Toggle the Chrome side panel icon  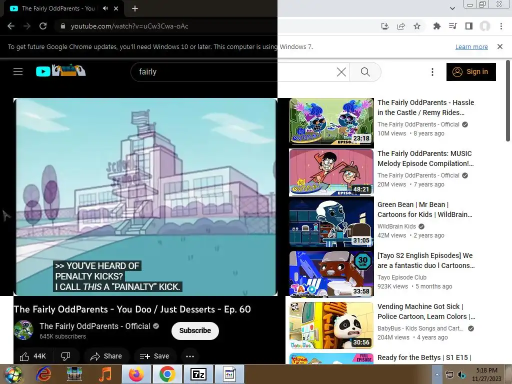(469, 26)
